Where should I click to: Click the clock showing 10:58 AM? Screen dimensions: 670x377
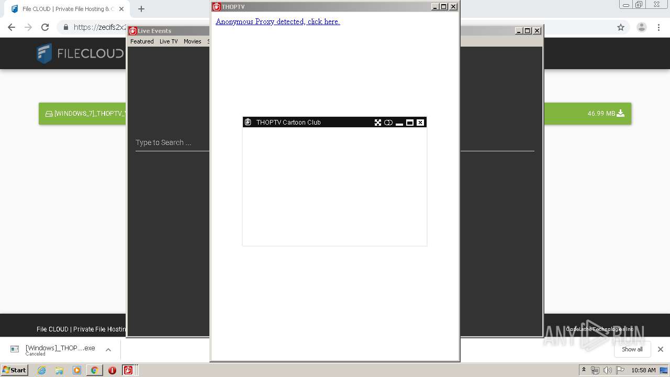(643, 370)
